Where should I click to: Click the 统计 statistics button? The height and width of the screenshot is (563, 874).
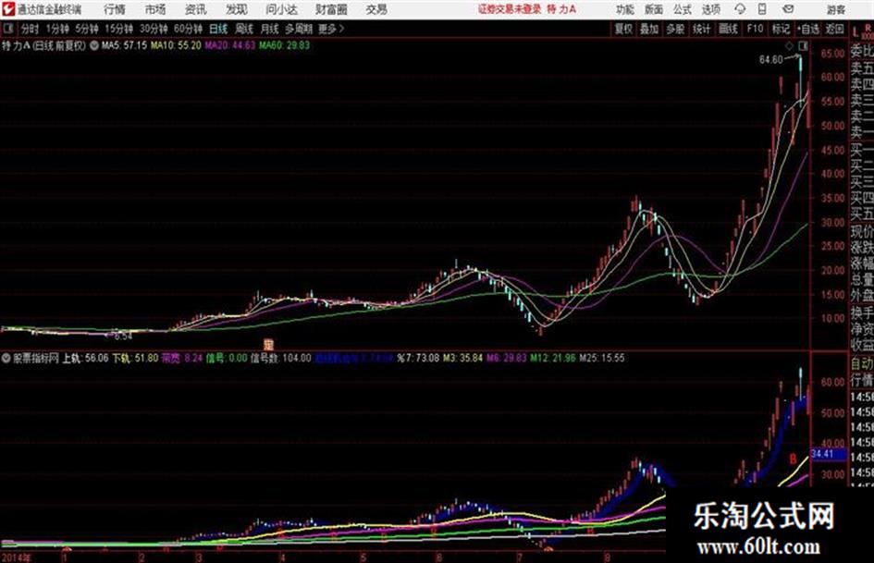[702, 29]
